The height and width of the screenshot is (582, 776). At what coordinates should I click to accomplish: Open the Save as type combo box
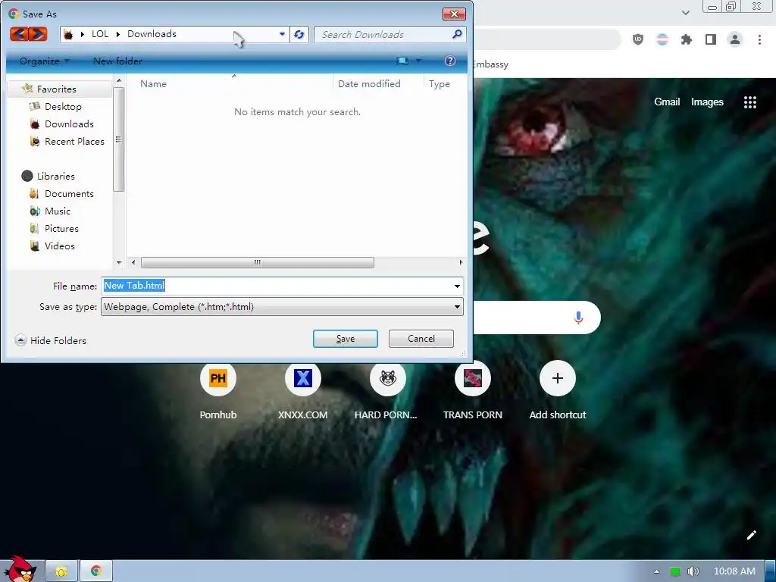click(282, 307)
